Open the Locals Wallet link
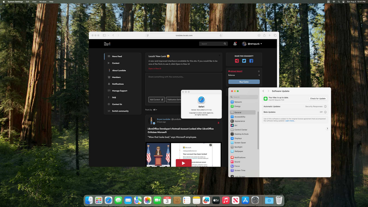This screenshot has width=368, height=207. [236, 71]
